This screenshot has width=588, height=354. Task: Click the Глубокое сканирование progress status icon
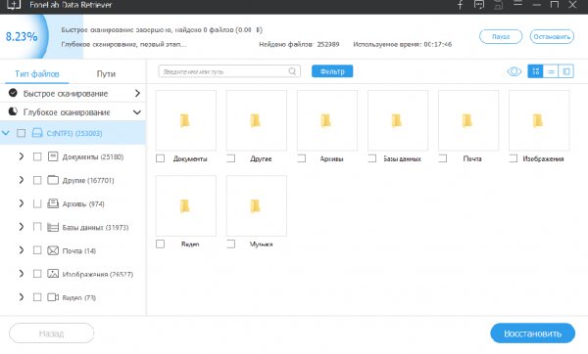[13, 111]
